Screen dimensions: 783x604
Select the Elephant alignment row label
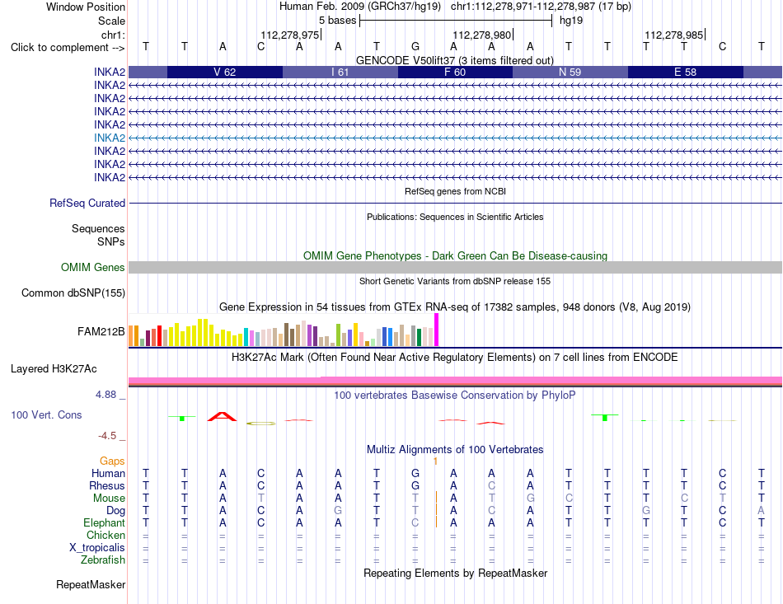pyautogui.click(x=104, y=522)
